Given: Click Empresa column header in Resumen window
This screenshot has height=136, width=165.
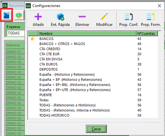Looking at the screenshot, I should 15,45.
